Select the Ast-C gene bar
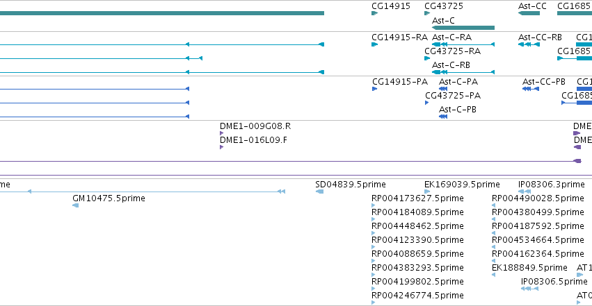592x306 pixels. 463,28
